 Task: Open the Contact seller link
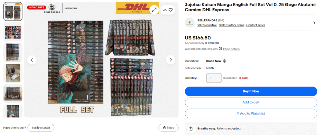pyautogui.click(x=256, y=25)
